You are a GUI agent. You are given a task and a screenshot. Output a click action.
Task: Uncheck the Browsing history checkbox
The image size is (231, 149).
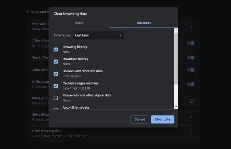click(x=56, y=50)
